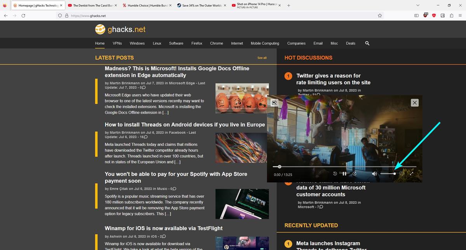Open the tracking protection shield icon

[60, 16]
